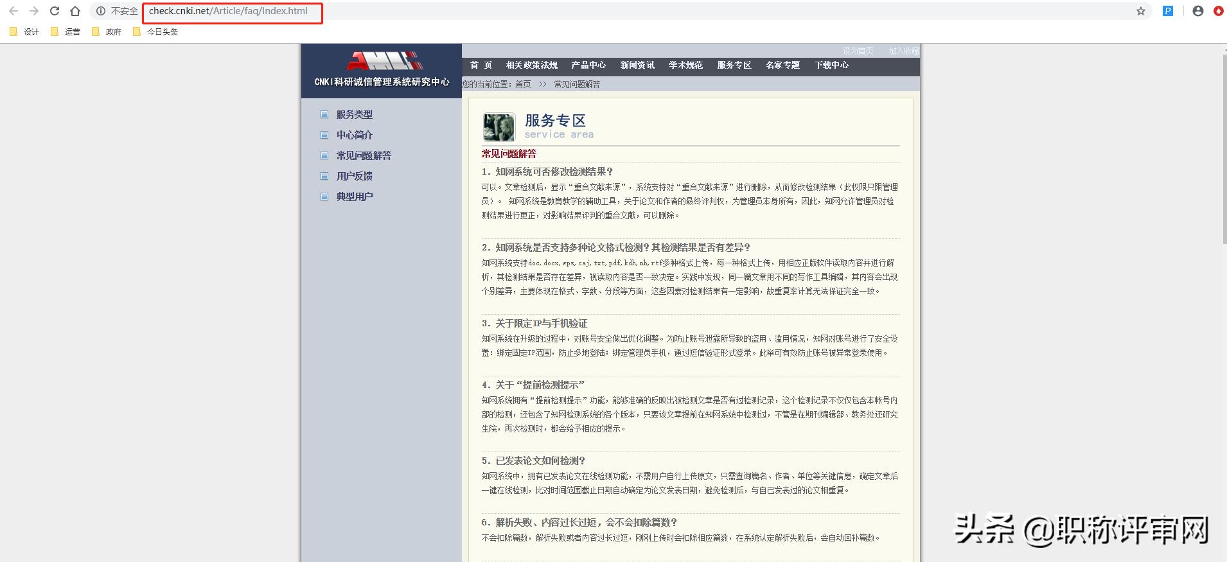
Task: Open 产品中心 menu item
Action: [588, 65]
